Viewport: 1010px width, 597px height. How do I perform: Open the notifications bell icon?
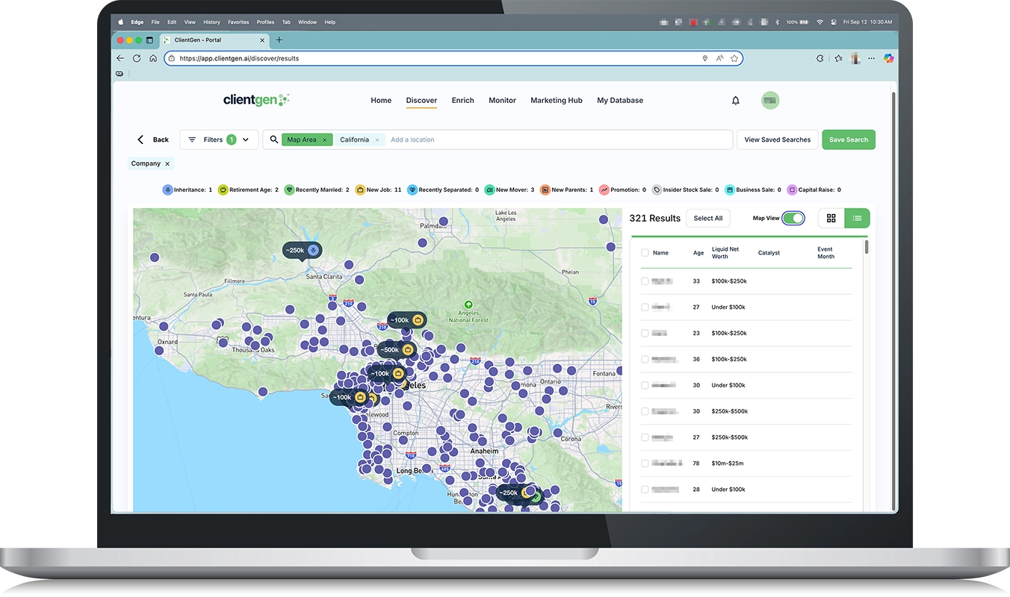[735, 101]
